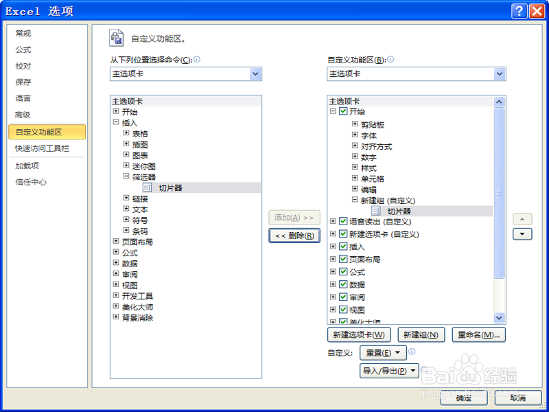Image resolution: width=549 pixels, height=412 pixels.
Task: Click the 新建选项卡(W) button
Action: tap(359, 335)
